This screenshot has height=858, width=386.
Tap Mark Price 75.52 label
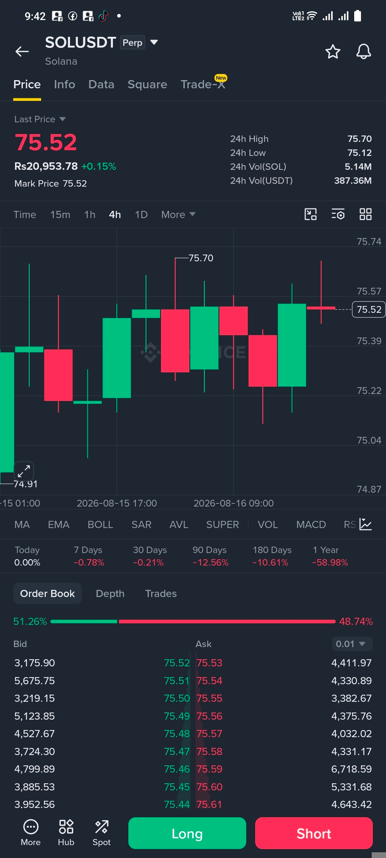click(50, 183)
